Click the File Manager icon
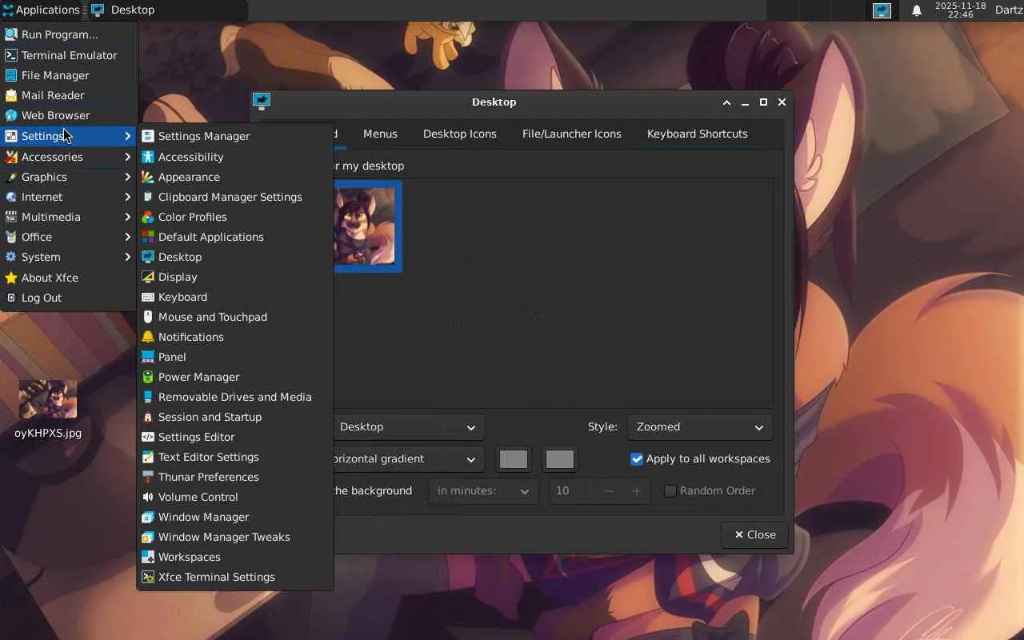1024x640 pixels. 11,75
